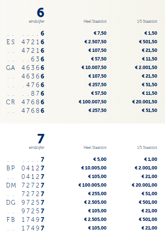
Task: Select the . 4766 number row
Action: pos(25,85)
